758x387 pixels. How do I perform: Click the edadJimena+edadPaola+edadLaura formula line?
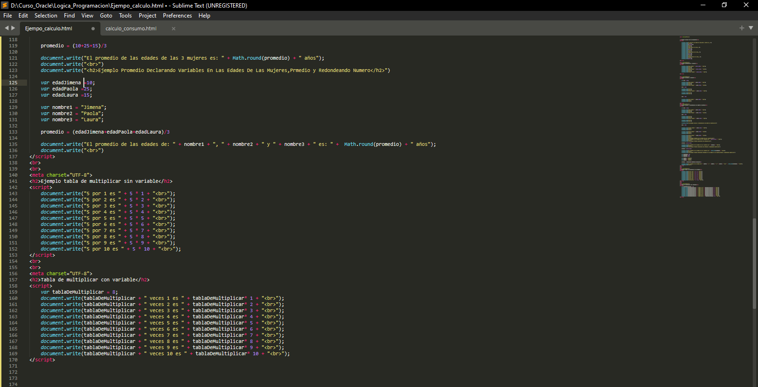point(105,132)
